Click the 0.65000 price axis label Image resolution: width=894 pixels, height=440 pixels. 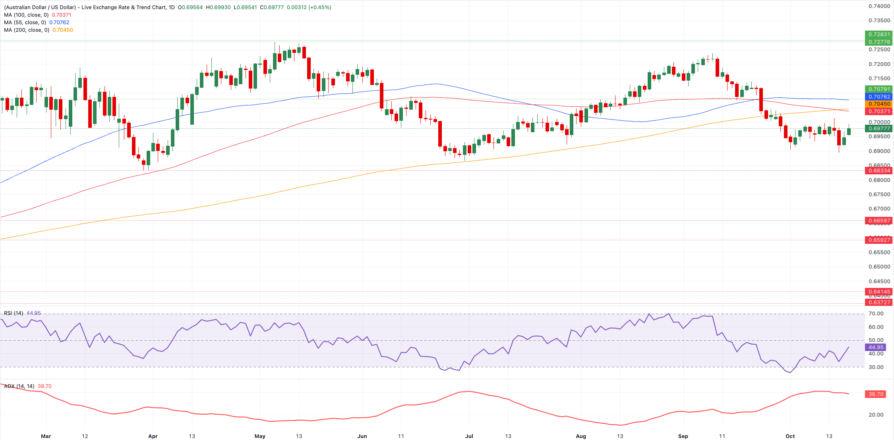tap(879, 267)
